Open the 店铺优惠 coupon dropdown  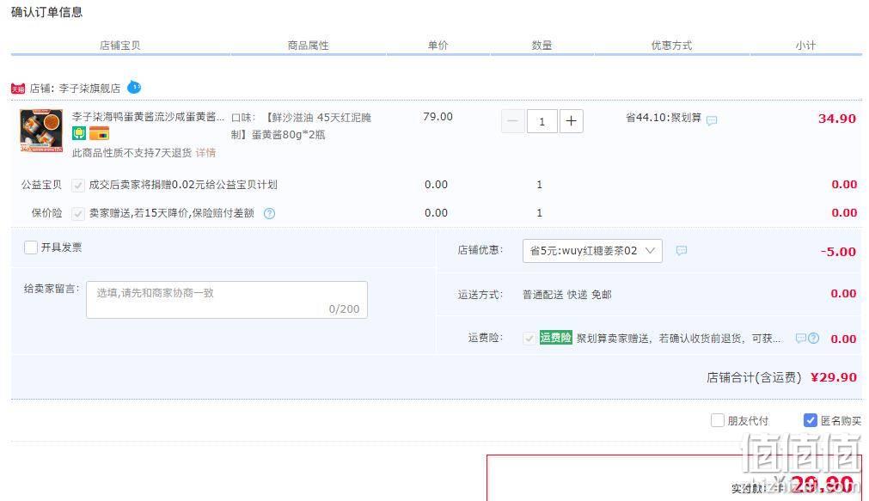[592, 251]
